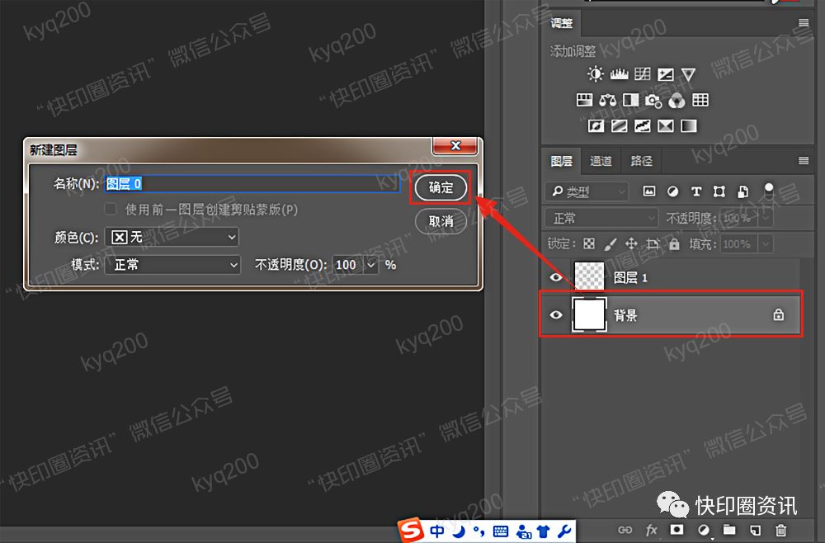Open the fx layer style menu
The image size is (825, 543).
(x=652, y=530)
